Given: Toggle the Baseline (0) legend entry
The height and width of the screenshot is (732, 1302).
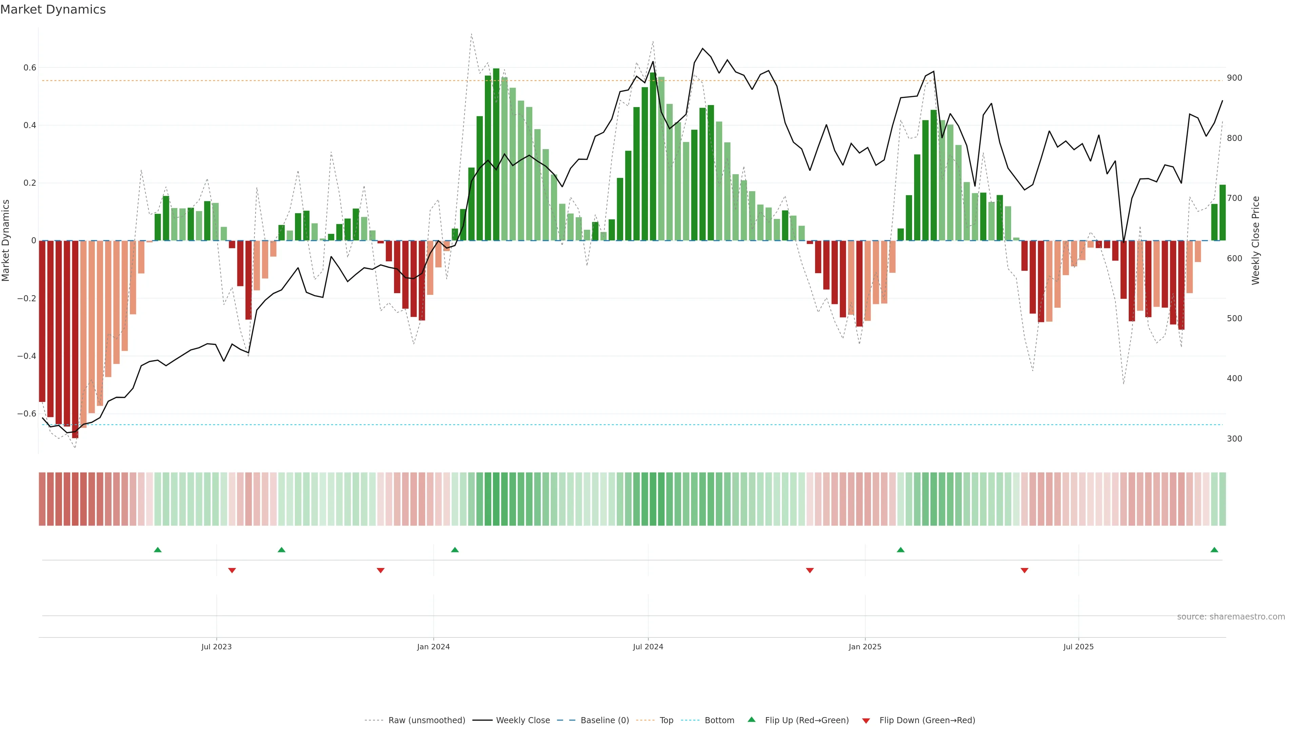Looking at the screenshot, I should [605, 720].
